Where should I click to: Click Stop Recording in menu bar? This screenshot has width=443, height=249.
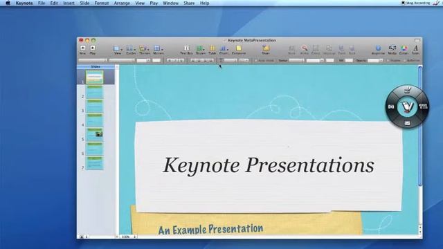(x=416, y=3)
